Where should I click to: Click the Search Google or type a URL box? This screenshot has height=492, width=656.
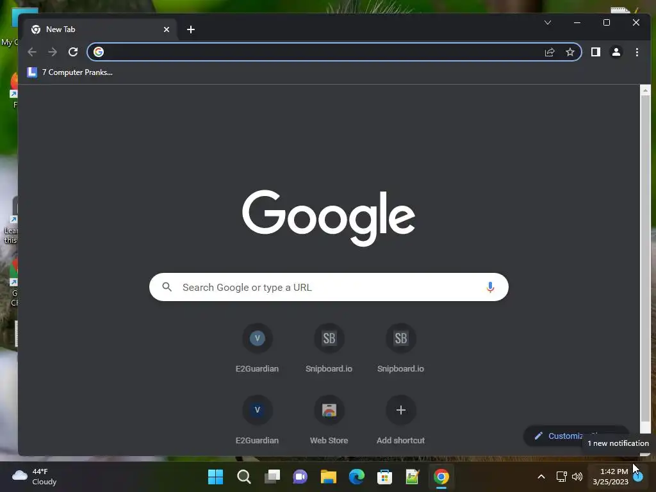coord(329,287)
